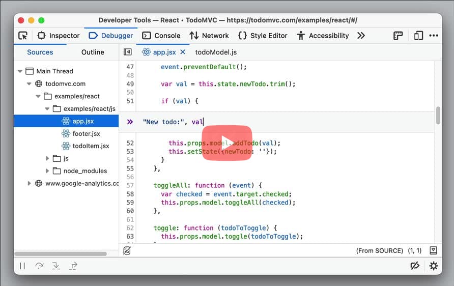Click the yellow minimize window button
Image resolution: width=454 pixels, height=286 pixels.
pyautogui.click(x=31, y=20)
